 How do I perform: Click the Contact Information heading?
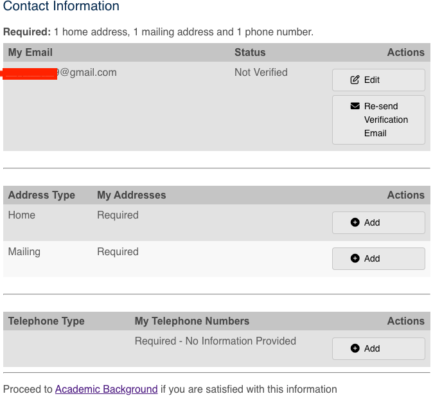61,6
